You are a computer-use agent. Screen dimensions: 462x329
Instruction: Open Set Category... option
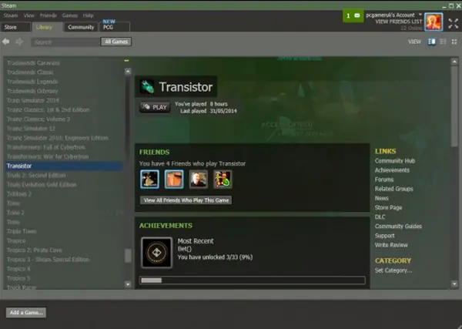click(x=393, y=270)
